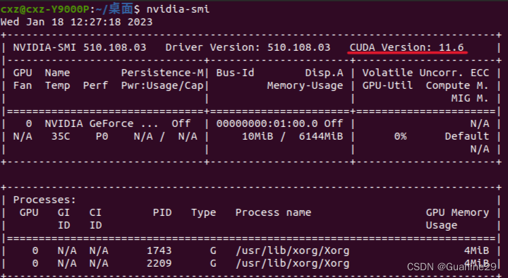Click the Temp column header
This screenshot has height=278, width=508.
pos(57,85)
